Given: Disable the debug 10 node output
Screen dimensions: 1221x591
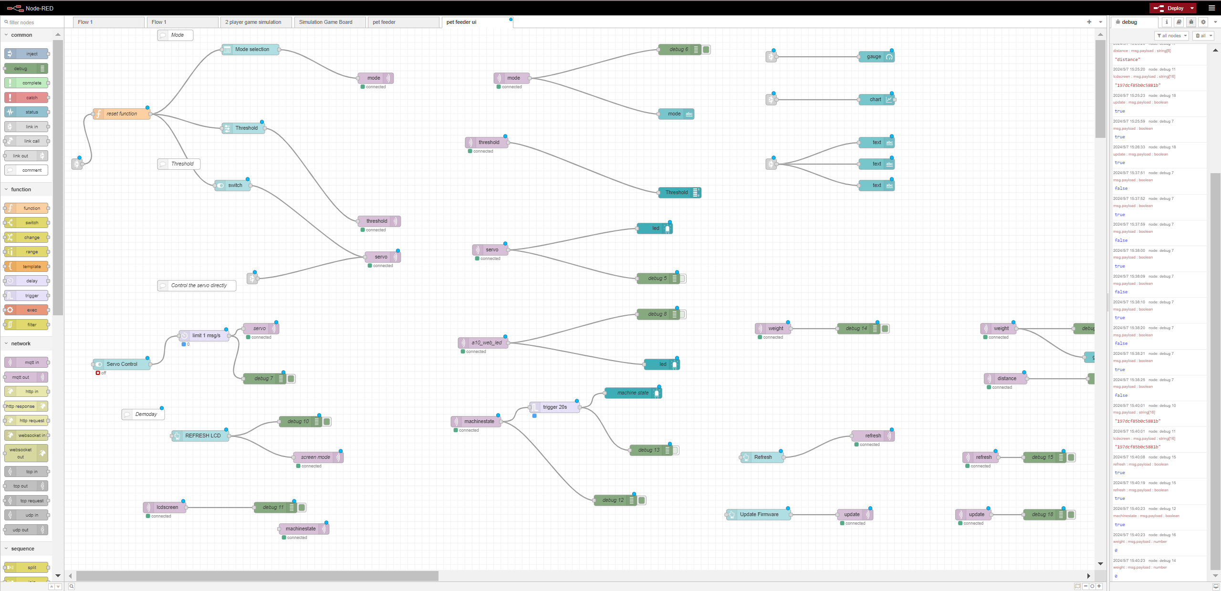Looking at the screenshot, I should pos(327,422).
